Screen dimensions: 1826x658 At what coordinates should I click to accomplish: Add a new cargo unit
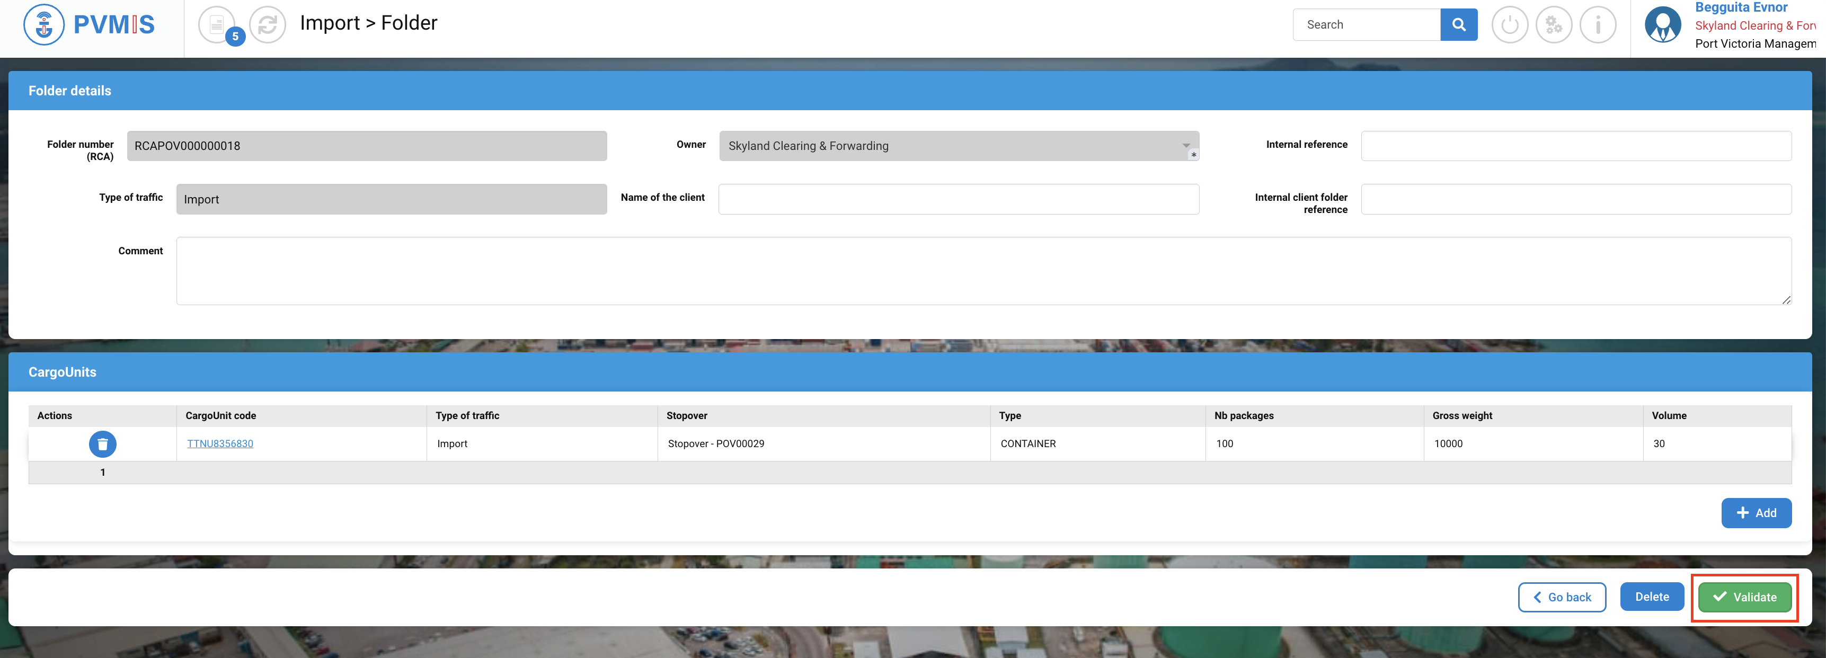(1756, 513)
